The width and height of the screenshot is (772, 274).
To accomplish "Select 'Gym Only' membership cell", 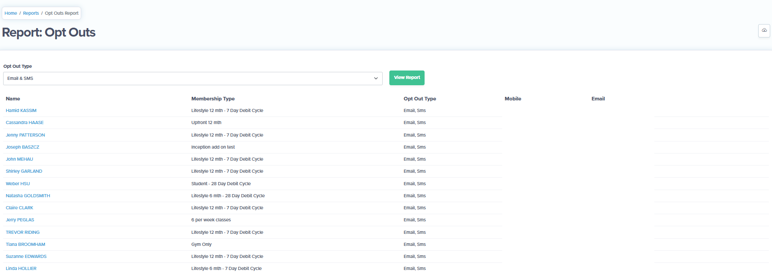I will click(201, 245).
